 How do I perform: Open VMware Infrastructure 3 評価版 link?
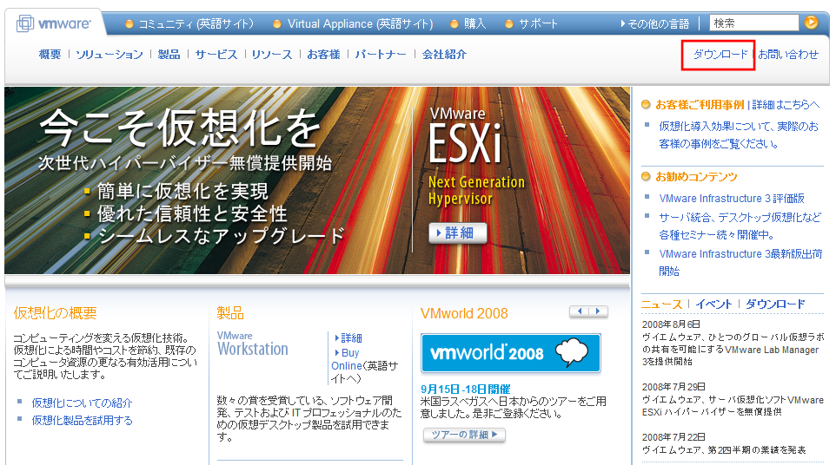(732, 199)
